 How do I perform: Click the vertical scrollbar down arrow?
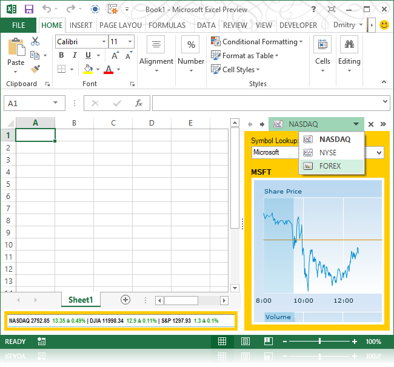coord(235,288)
